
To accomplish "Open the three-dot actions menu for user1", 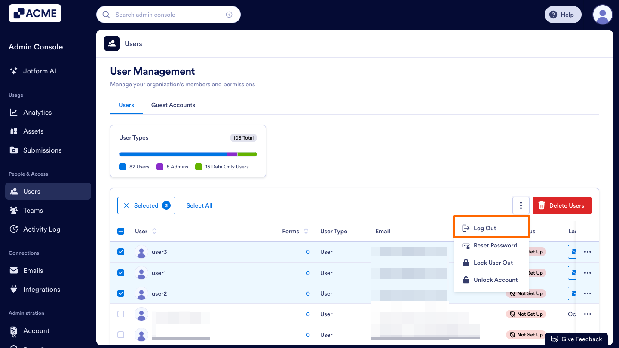I will pyautogui.click(x=588, y=273).
